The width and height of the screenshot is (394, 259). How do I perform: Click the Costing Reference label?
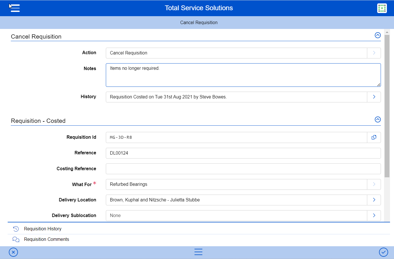click(76, 169)
